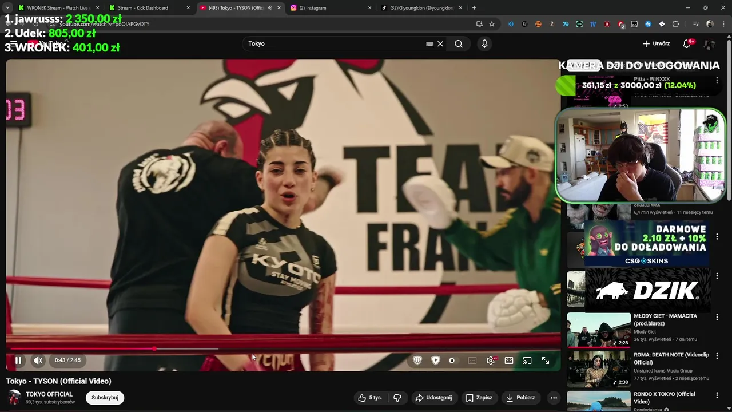Open YouTube notifications bell
The width and height of the screenshot is (732, 412).
coord(687,44)
